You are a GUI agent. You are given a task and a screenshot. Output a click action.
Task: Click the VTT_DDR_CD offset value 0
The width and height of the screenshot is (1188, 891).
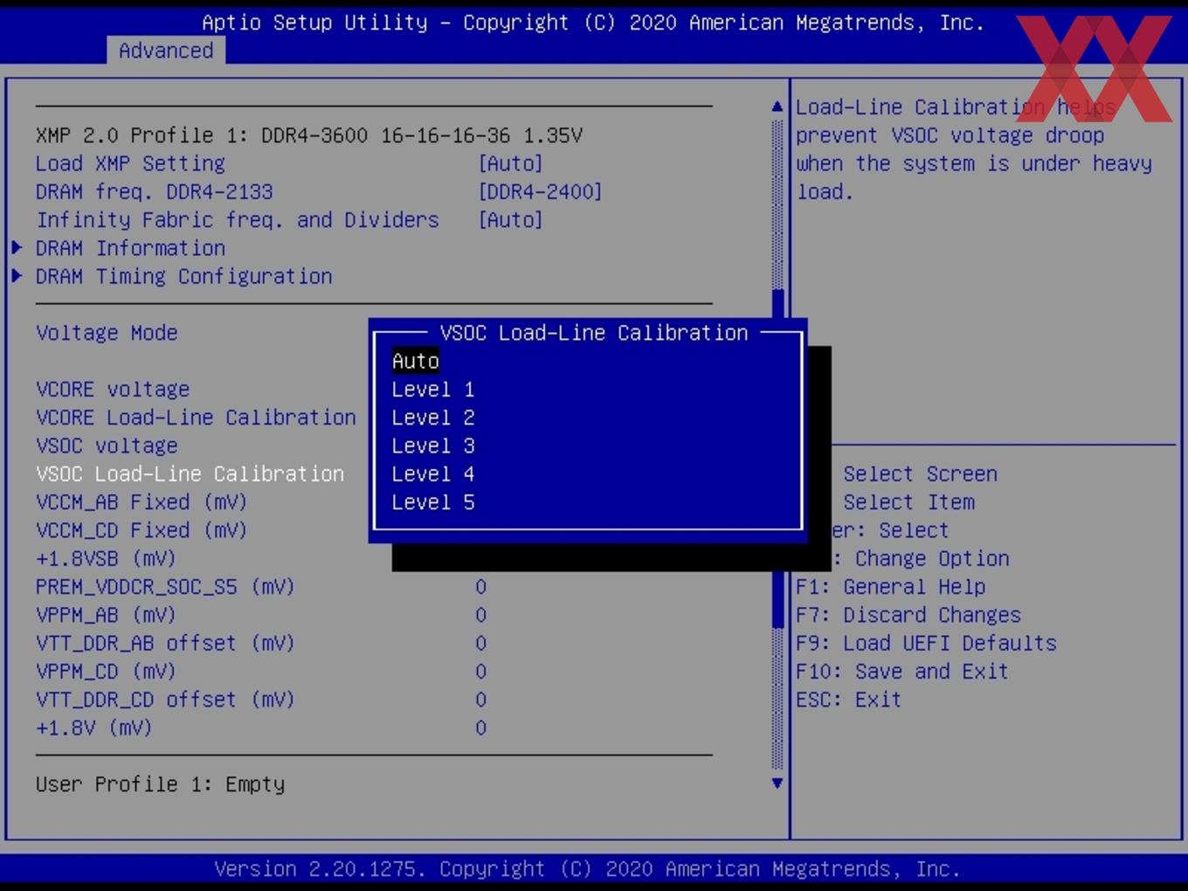click(x=481, y=700)
